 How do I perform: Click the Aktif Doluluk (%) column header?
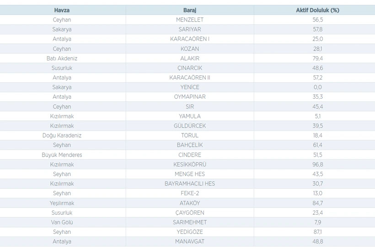point(317,10)
